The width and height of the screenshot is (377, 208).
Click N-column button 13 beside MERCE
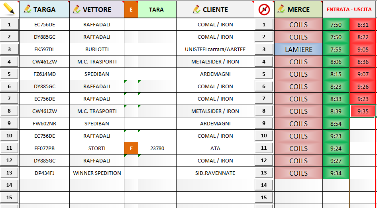click(264, 172)
